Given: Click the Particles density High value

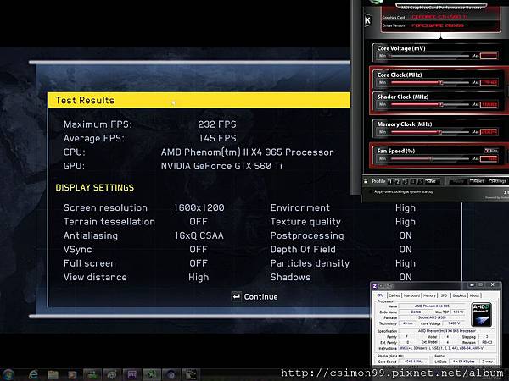Looking at the screenshot, I should (406, 263).
